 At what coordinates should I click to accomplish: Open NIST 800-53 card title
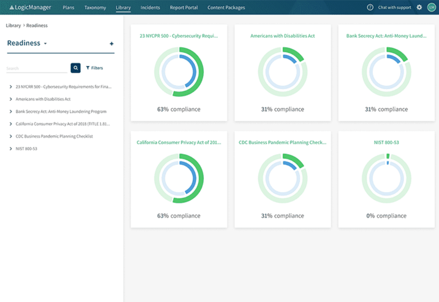(386, 142)
